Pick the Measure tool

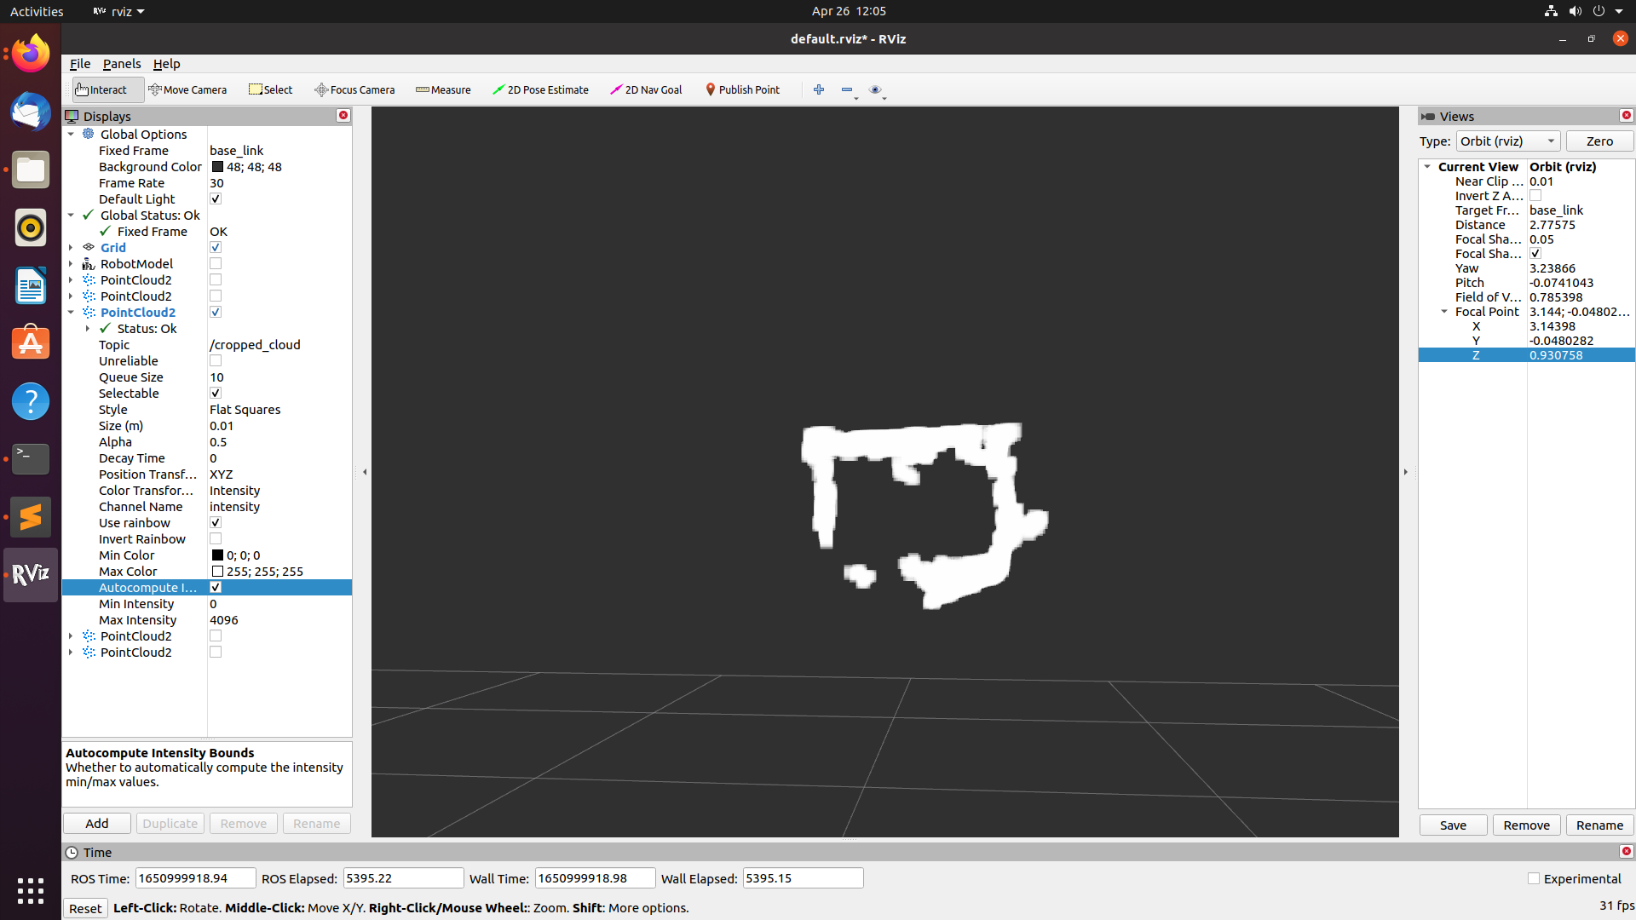pos(443,89)
